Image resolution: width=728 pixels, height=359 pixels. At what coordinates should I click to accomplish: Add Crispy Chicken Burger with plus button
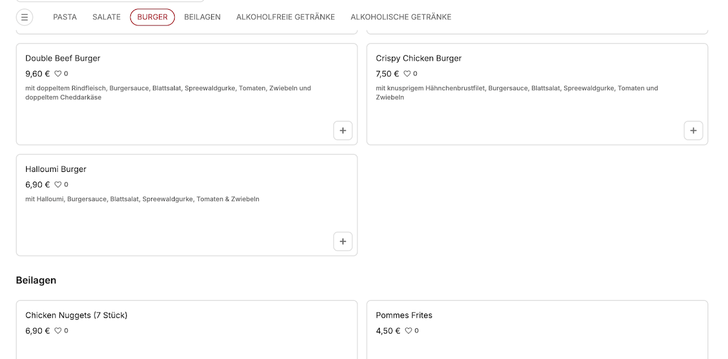click(693, 130)
